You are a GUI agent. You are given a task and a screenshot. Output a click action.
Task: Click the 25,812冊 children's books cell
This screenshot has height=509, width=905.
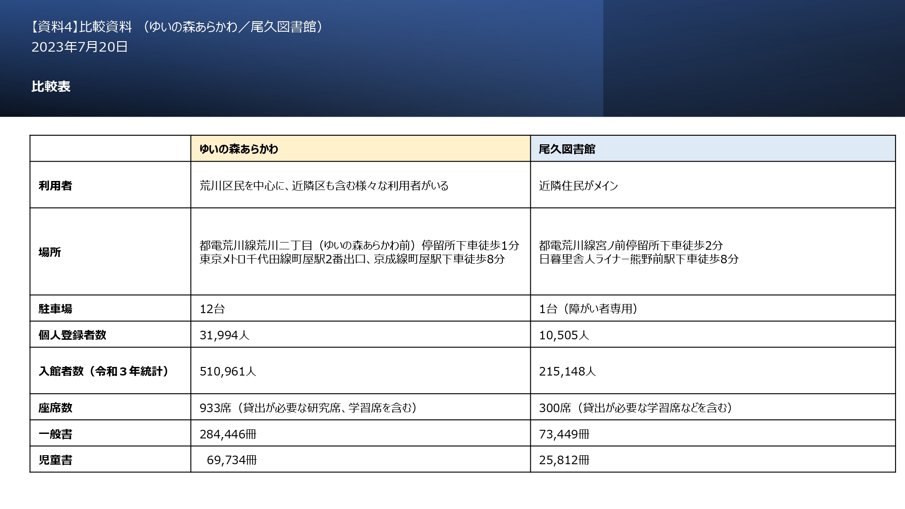coord(564,460)
